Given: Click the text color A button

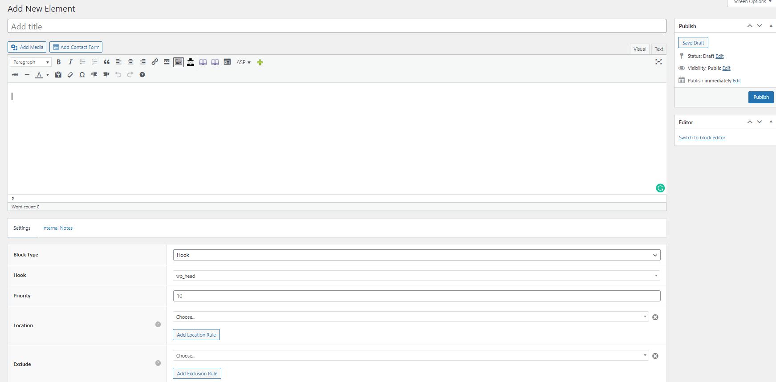Looking at the screenshot, I should [x=39, y=74].
